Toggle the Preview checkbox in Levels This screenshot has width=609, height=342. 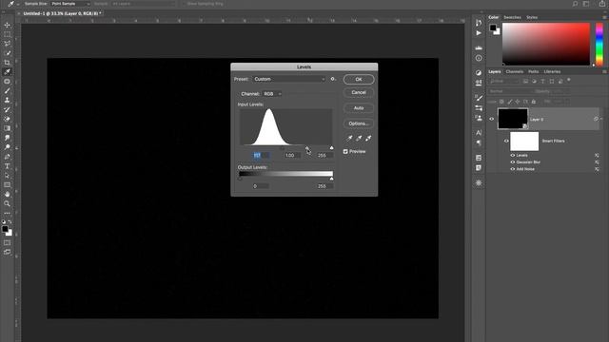point(345,152)
